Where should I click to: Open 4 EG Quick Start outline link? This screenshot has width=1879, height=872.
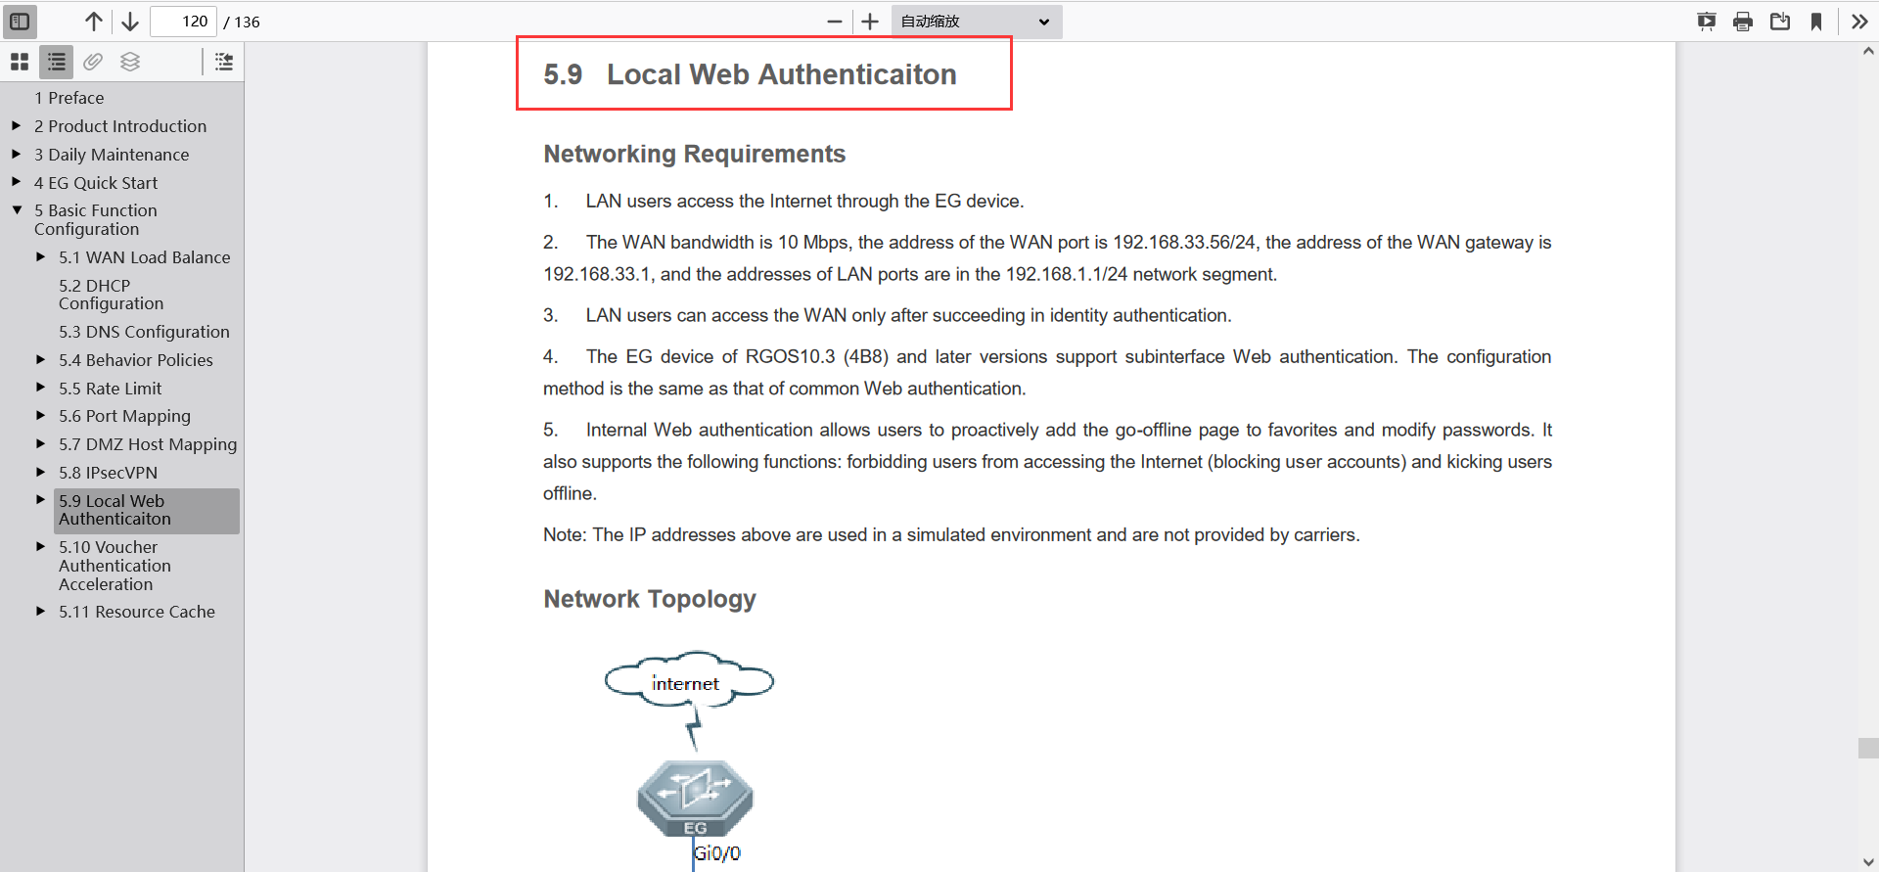96,183
